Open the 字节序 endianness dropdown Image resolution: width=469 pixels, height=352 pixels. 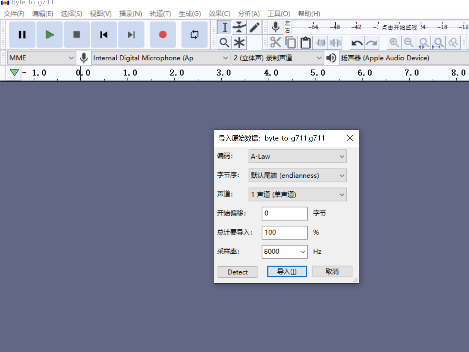[x=298, y=175]
